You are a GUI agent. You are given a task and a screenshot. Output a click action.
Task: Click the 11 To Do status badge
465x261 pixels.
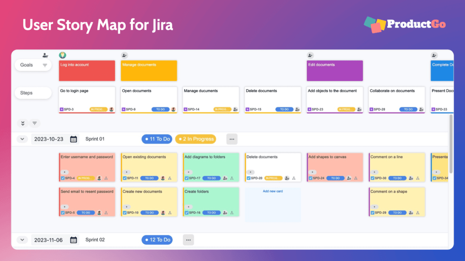click(x=157, y=139)
